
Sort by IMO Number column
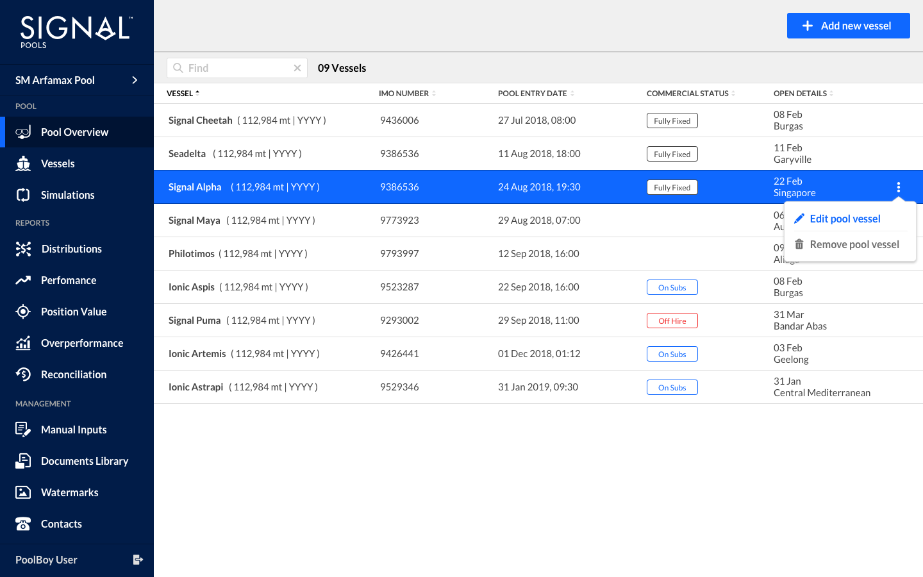pos(407,94)
